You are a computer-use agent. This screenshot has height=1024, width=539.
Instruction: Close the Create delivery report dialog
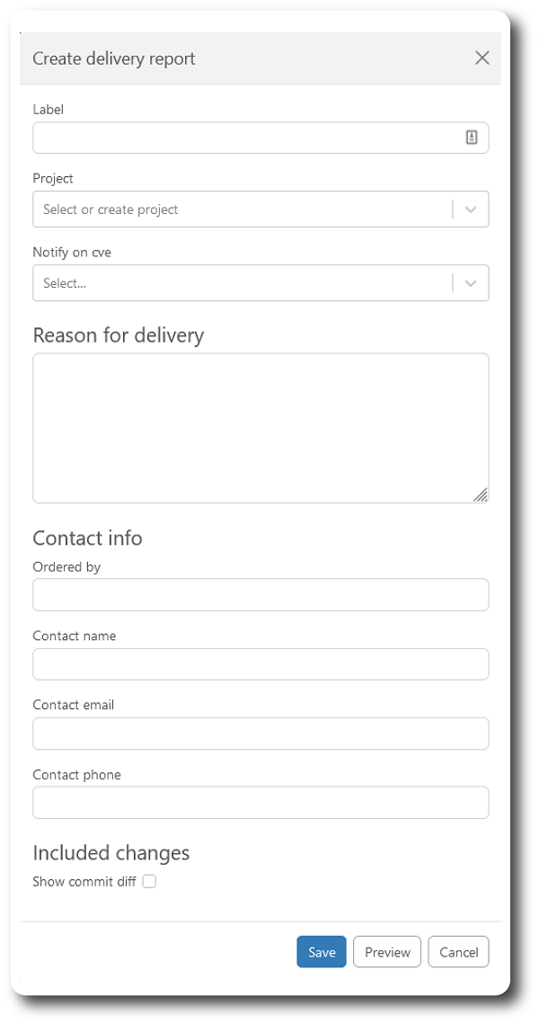[482, 58]
